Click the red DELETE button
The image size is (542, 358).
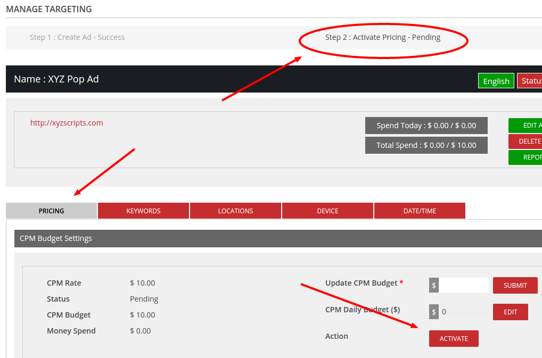tap(525, 141)
